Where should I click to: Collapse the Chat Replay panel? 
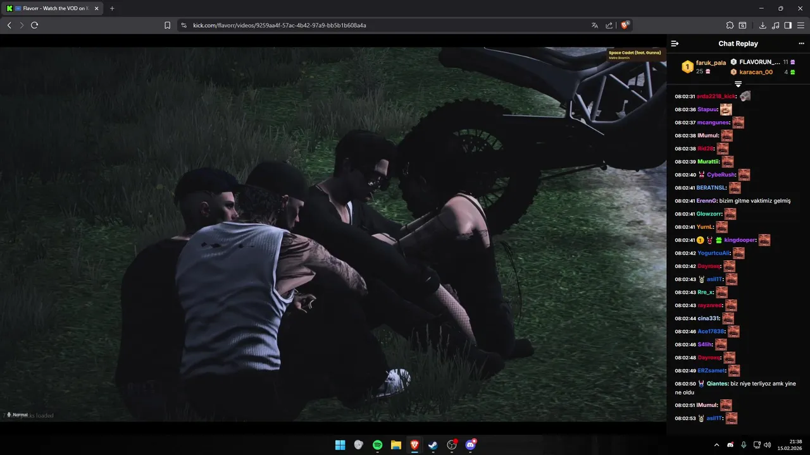675,44
